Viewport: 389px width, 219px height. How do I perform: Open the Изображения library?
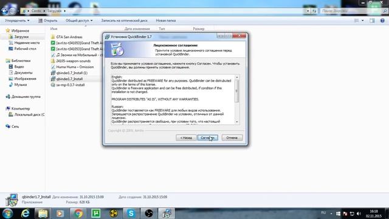coord(25,78)
